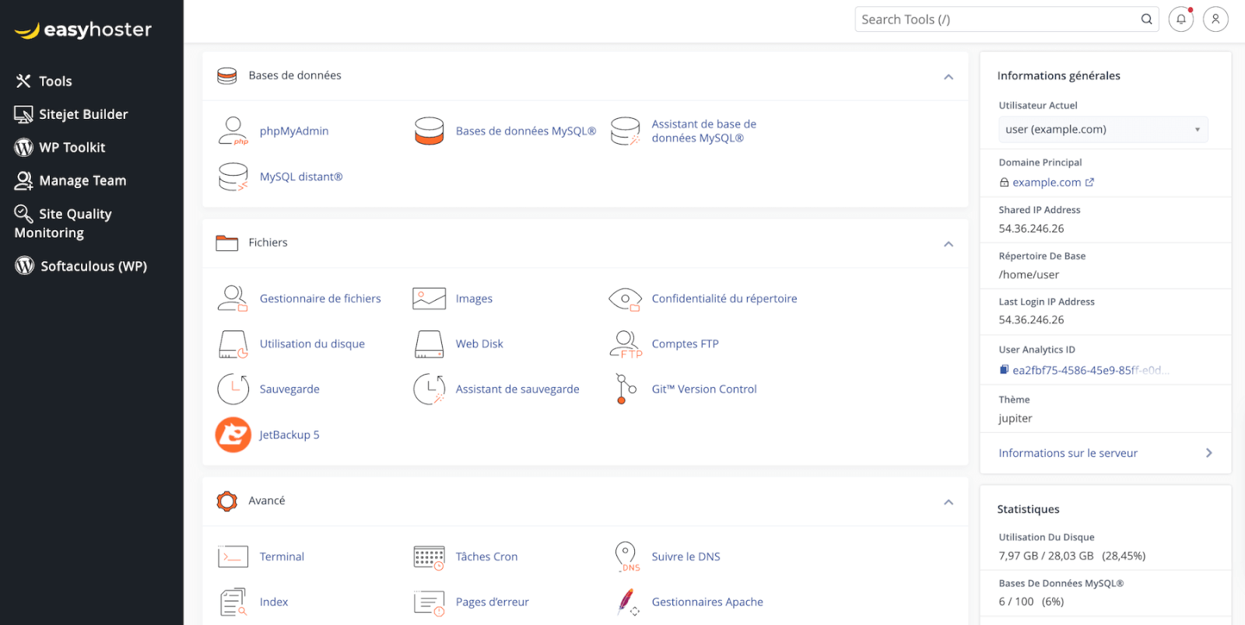The image size is (1245, 625).
Task: Click the Utilisation du disque icon
Action: click(233, 344)
